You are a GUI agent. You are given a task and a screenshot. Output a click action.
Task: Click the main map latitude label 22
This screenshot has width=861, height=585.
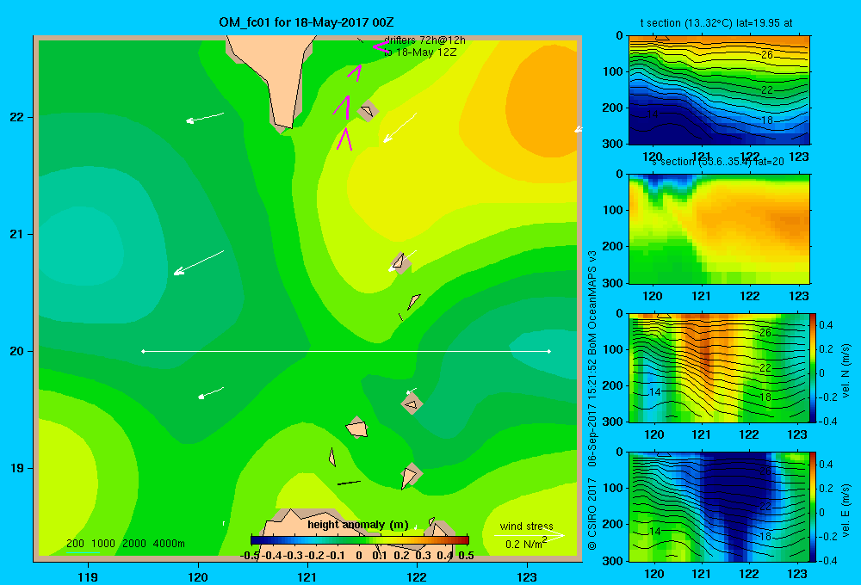(x=16, y=117)
